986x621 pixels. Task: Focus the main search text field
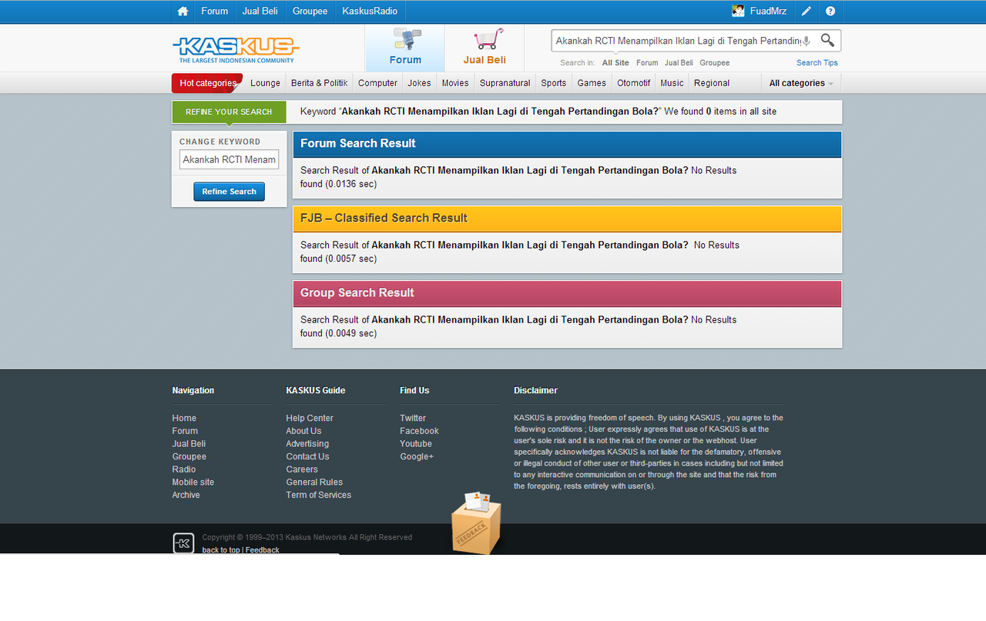tap(678, 41)
